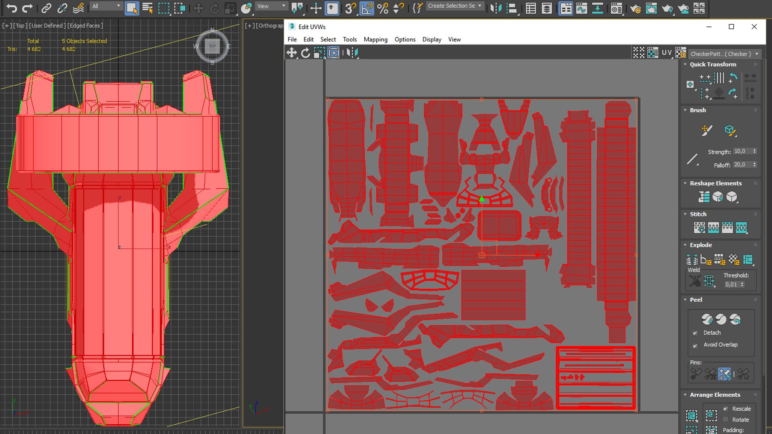This screenshot has width=772, height=434.
Task: Enable the Rotate checkbox in Arrange Elements
Action: tap(725, 420)
